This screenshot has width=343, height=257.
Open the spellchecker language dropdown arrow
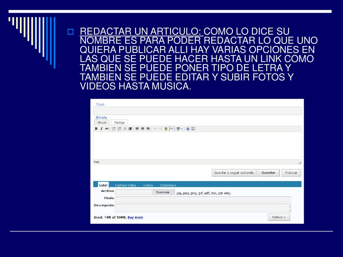[182, 129]
